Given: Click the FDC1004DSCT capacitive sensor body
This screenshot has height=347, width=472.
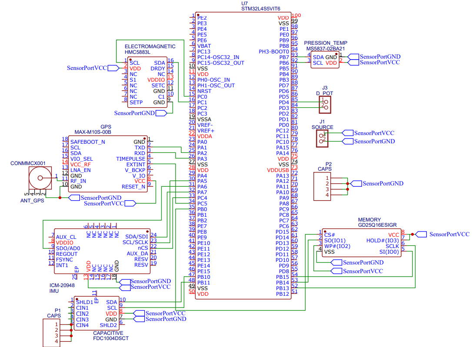Looking at the screenshot, I should pyautogui.click(x=96, y=313).
